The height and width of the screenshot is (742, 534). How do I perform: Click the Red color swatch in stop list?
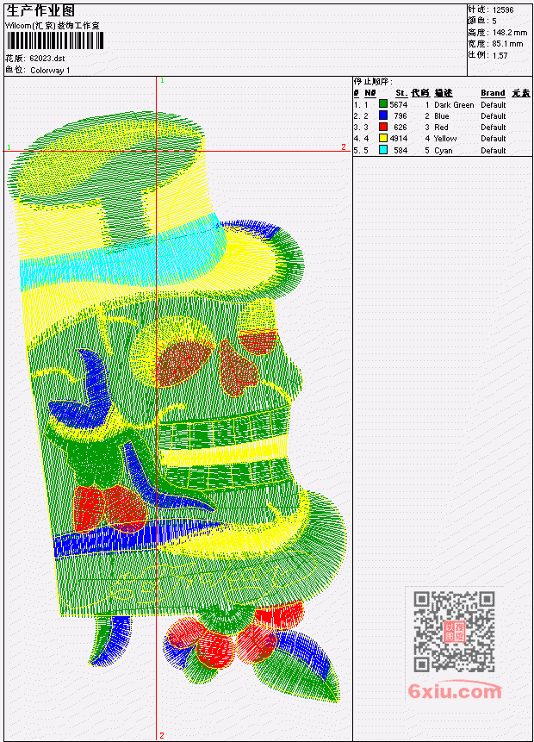(383, 127)
